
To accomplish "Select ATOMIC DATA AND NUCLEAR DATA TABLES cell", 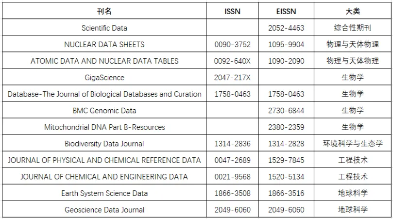I will click(104, 60).
